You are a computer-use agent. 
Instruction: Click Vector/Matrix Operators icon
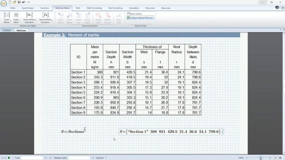(29, 15)
